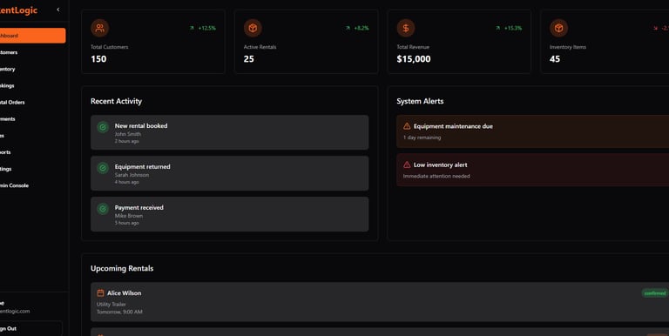Select Bookings in the sidebar
The height and width of the screenshot is (336, 669).
32,85
